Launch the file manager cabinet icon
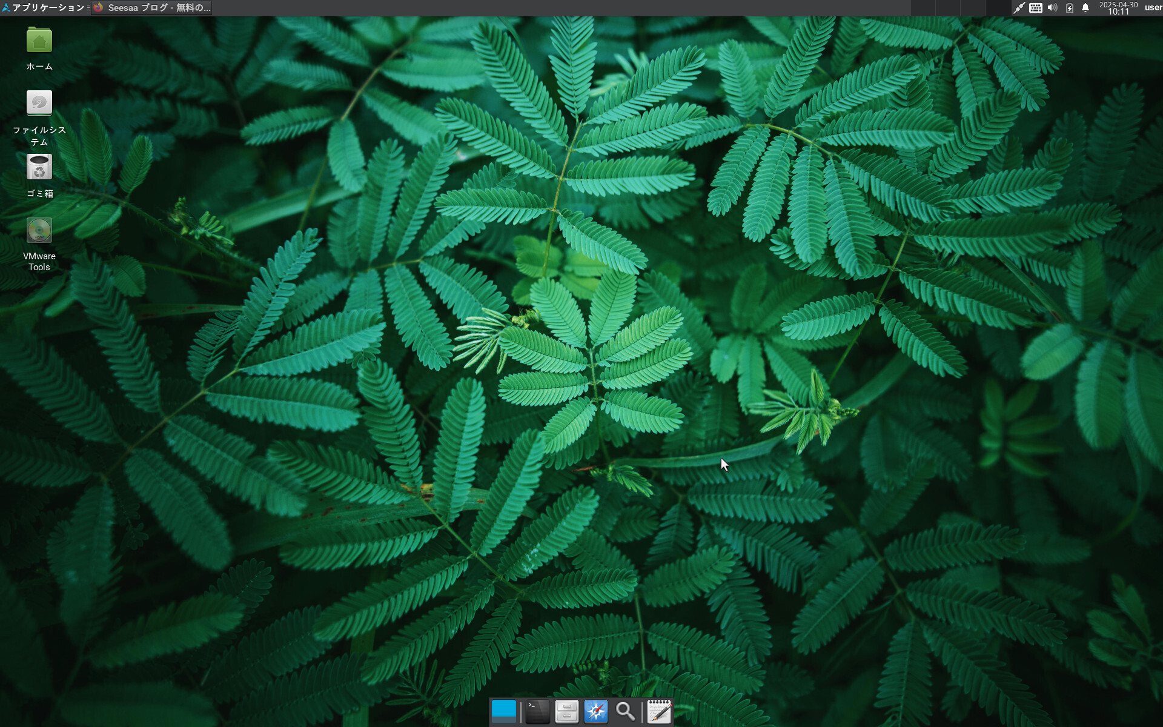 567,711
